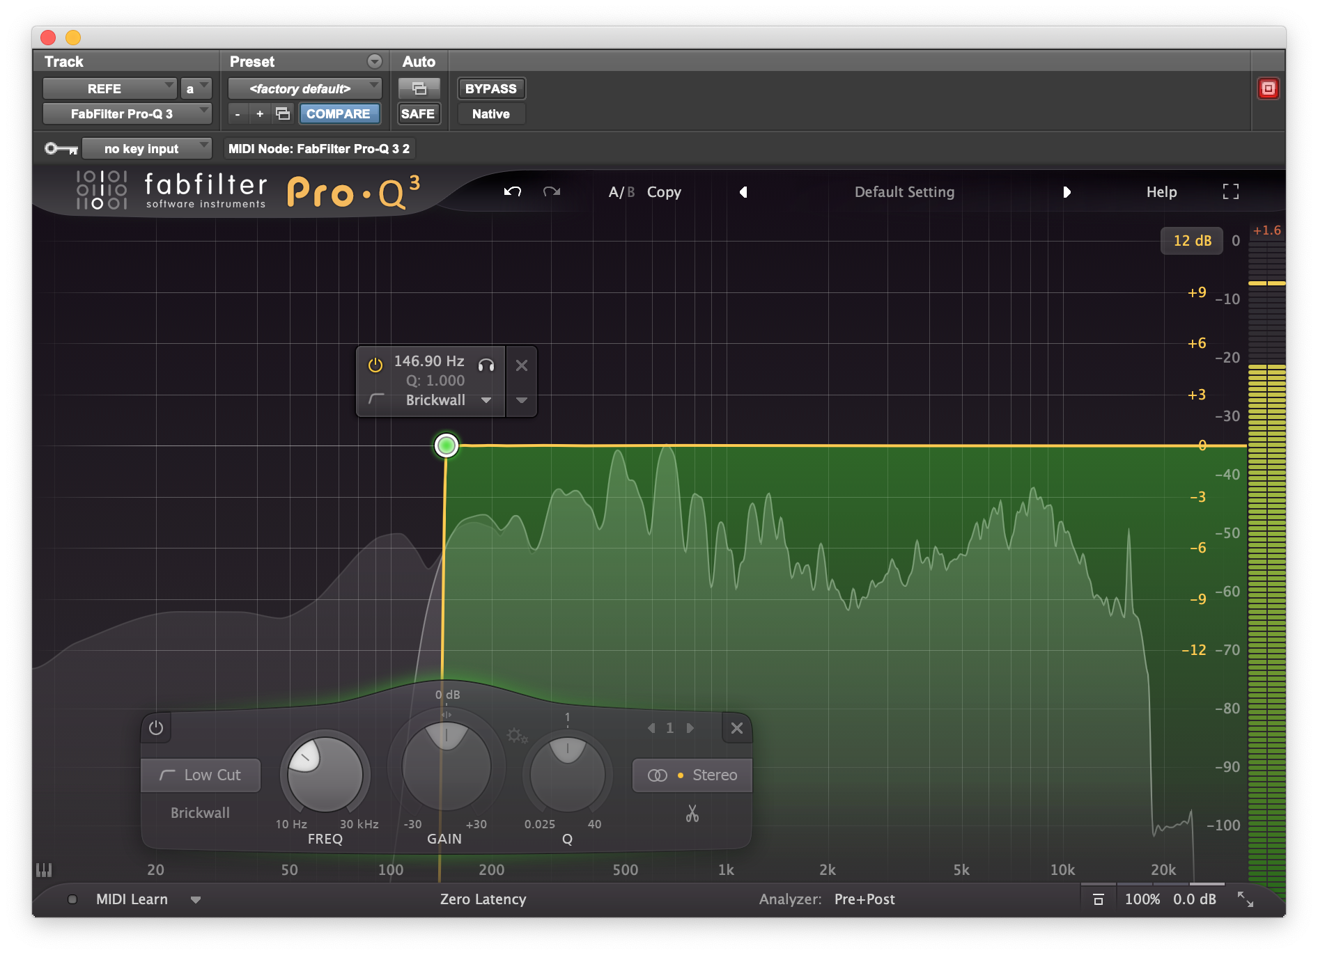Click the undo arrow icon
The height and width of the screenshot is (955, 1318).
pos(513,191)
